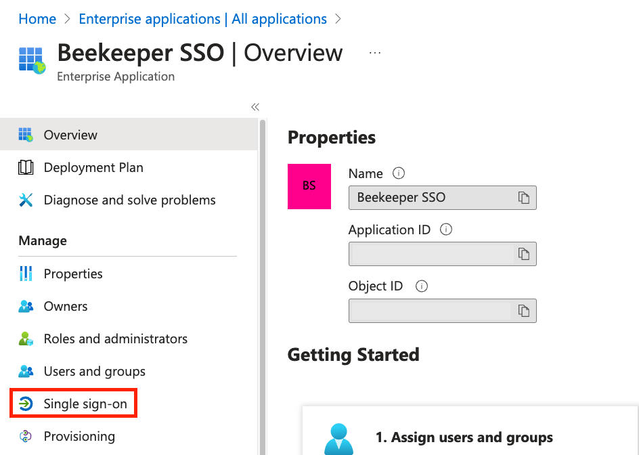Click the Name field containing Beekeeper SSO
Screen dimensions: 639x455
tap(443, 198)
